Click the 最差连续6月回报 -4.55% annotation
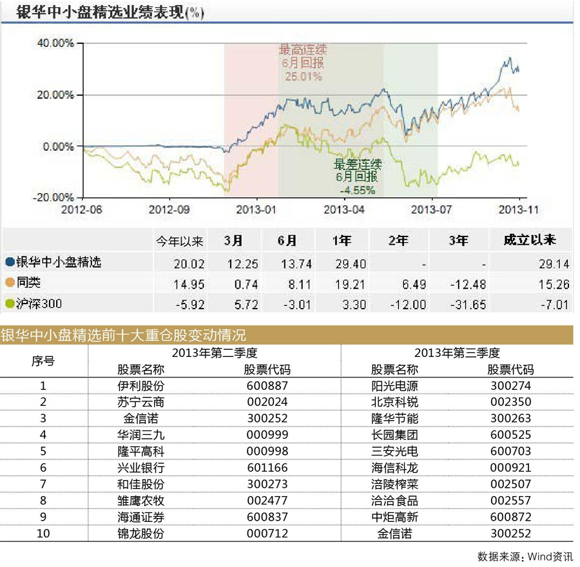 tap(357, 177)
